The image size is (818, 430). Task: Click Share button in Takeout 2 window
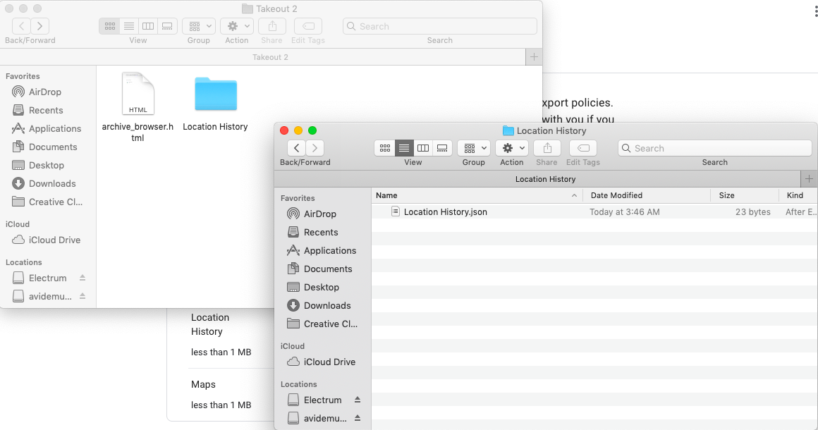click(x=272, y=26)
